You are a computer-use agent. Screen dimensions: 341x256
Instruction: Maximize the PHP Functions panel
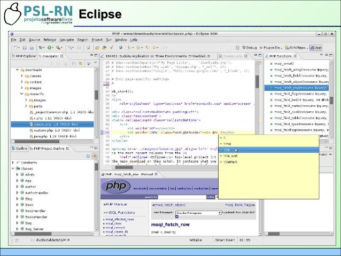tap(331, 56)
